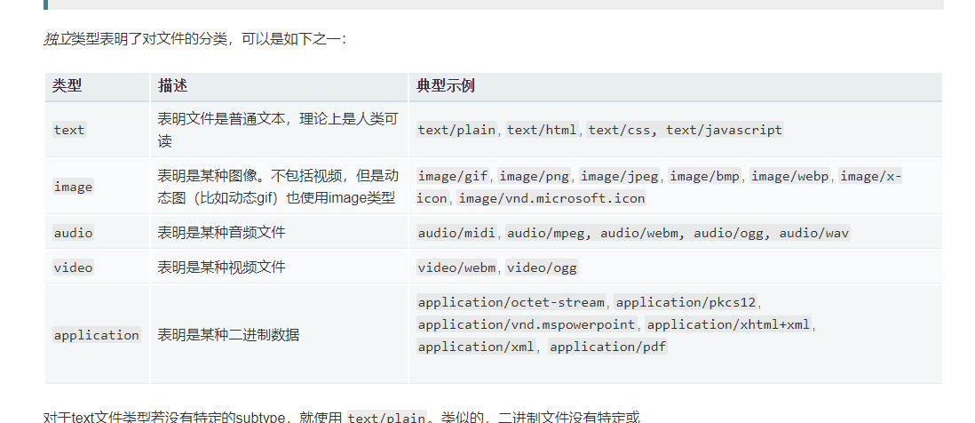
Task: Click the image/jpeg code example
Action: point(619,176)
